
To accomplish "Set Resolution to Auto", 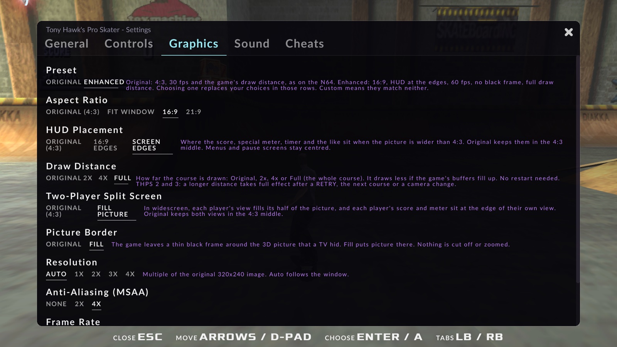I will [x=56, y=274].
